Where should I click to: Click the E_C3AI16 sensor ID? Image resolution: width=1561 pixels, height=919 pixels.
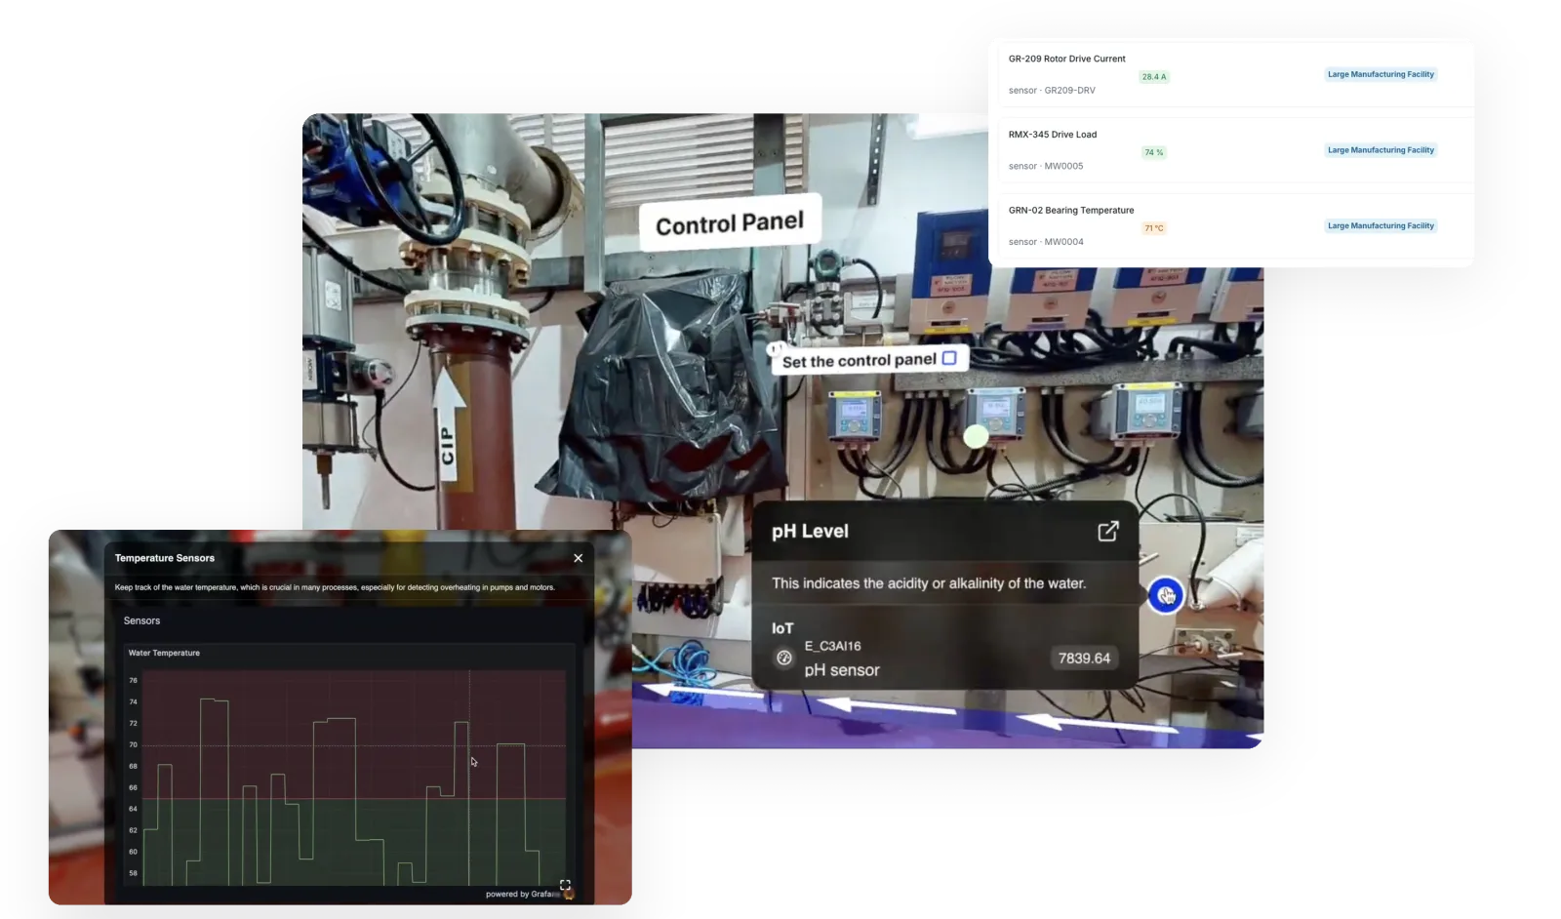point(832,646)
